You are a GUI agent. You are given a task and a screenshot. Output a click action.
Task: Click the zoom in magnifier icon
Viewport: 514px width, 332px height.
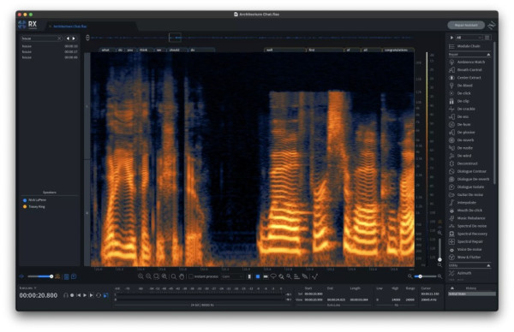(x=140, y=276)
